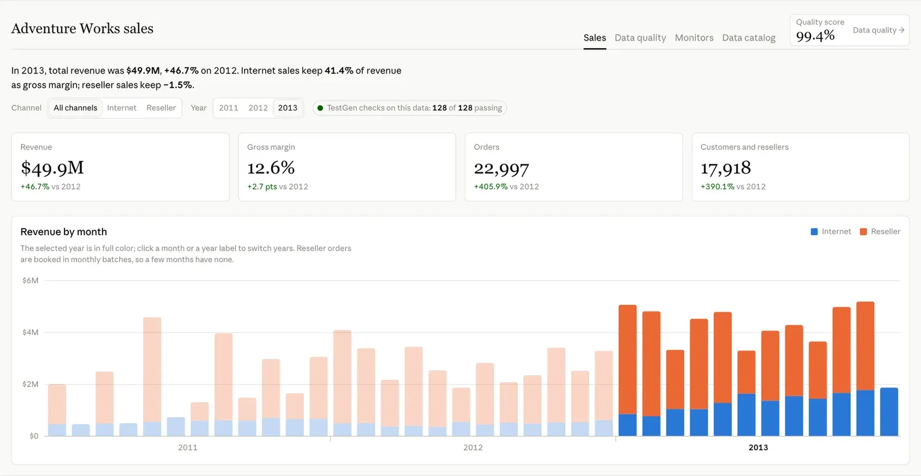Switch to the Data quality tab
The height and width of the screenshot is (476, 921).
(640, 38)
